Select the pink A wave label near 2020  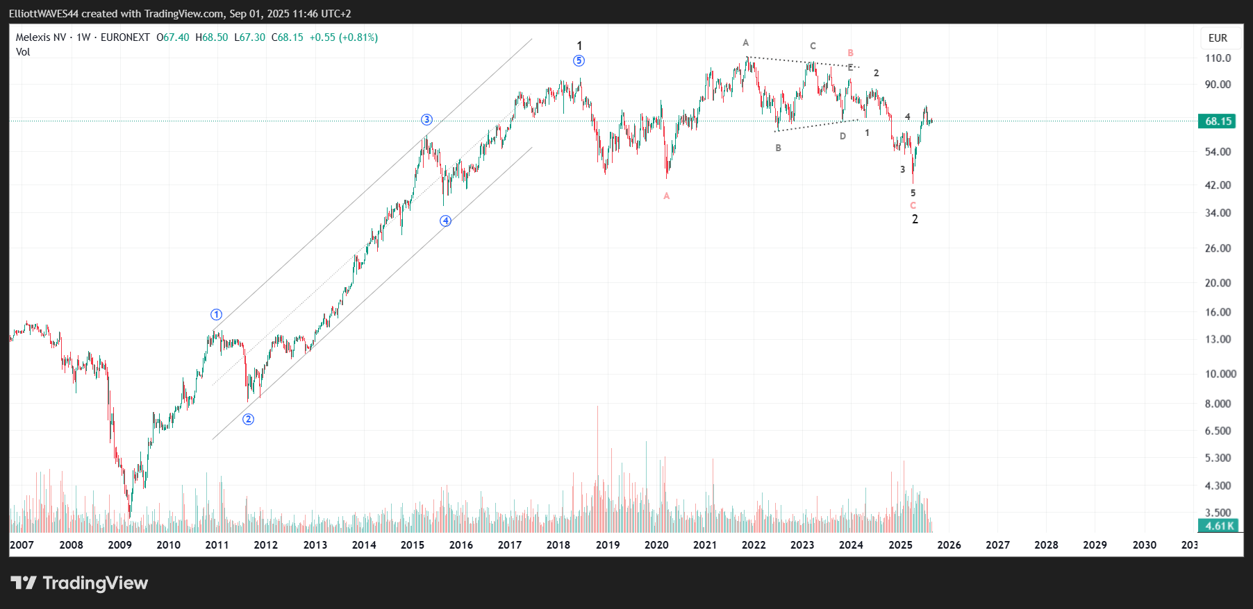click(x=666, y=196)
